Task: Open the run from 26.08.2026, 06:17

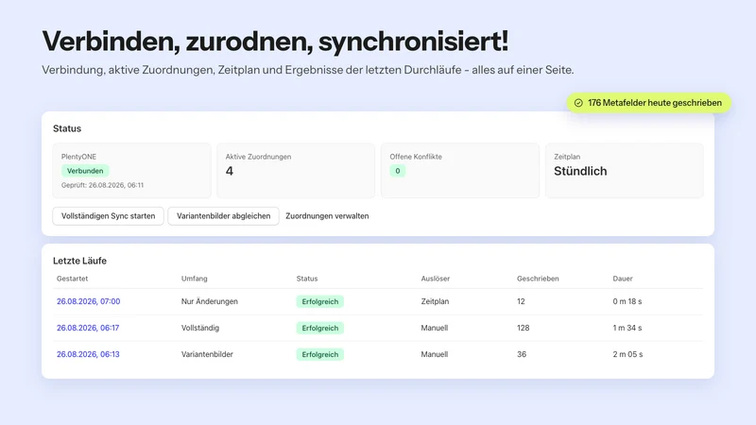Action: click(x=88, y=328)
